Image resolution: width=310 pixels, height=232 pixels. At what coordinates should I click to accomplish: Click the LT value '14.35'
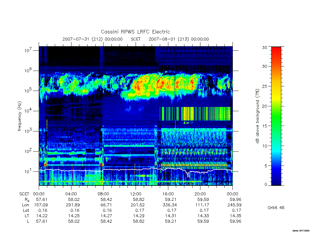point(236,216)
